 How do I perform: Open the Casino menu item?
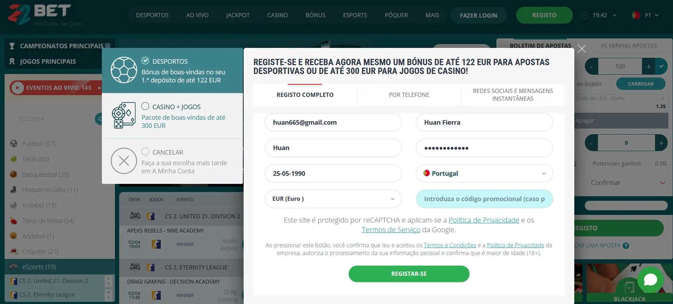click(277, 15)
